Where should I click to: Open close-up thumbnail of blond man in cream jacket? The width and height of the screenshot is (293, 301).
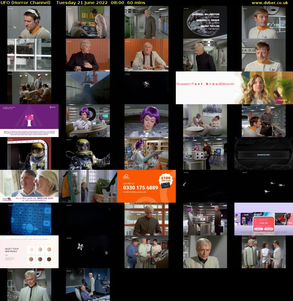(x=205, y=252)
